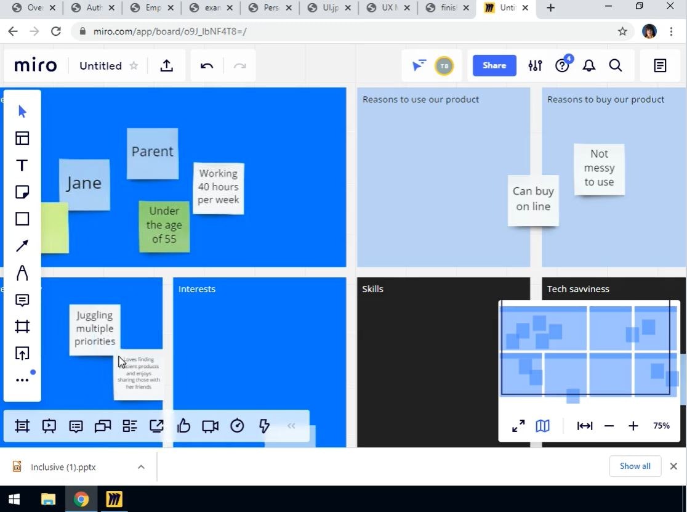Click Show all downloads button

[x=635, y=466]
